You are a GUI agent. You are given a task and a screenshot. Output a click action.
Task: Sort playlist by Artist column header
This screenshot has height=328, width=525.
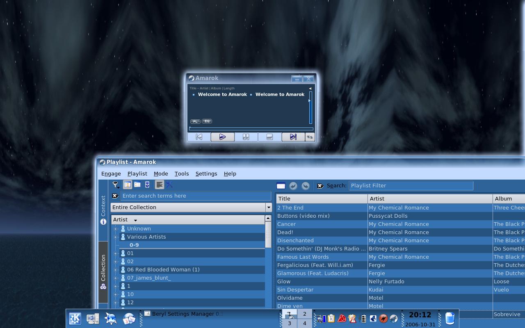coord(430,198)
